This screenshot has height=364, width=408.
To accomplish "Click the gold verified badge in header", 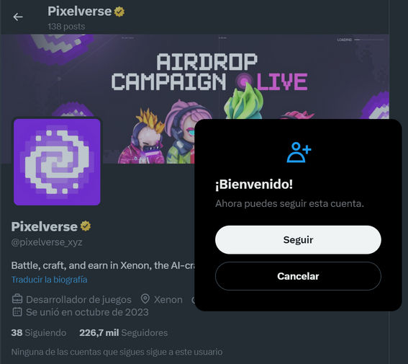I will pos(119,12).
